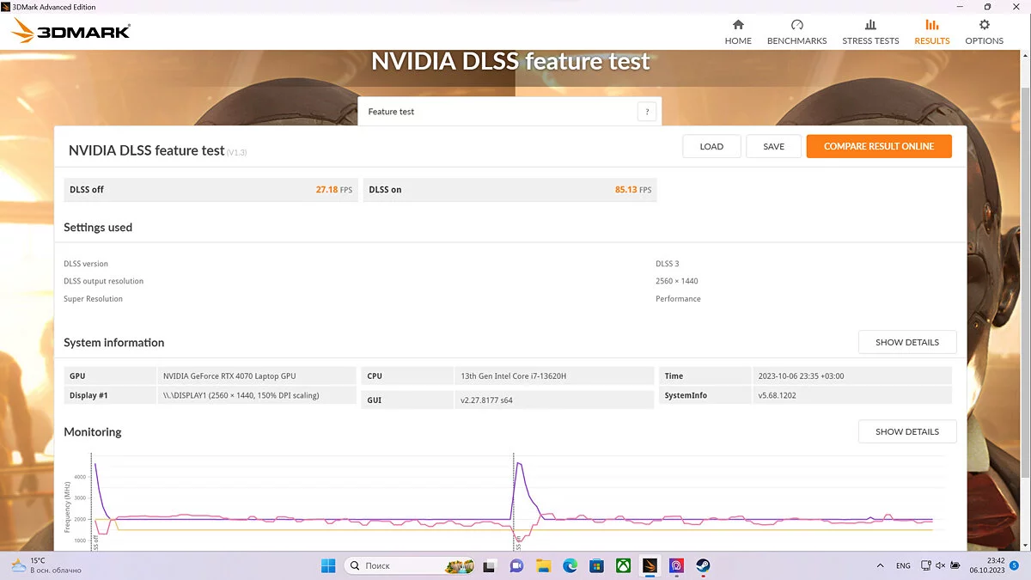Click the DLSS on marker in the monitoring chart

(518, 543)
